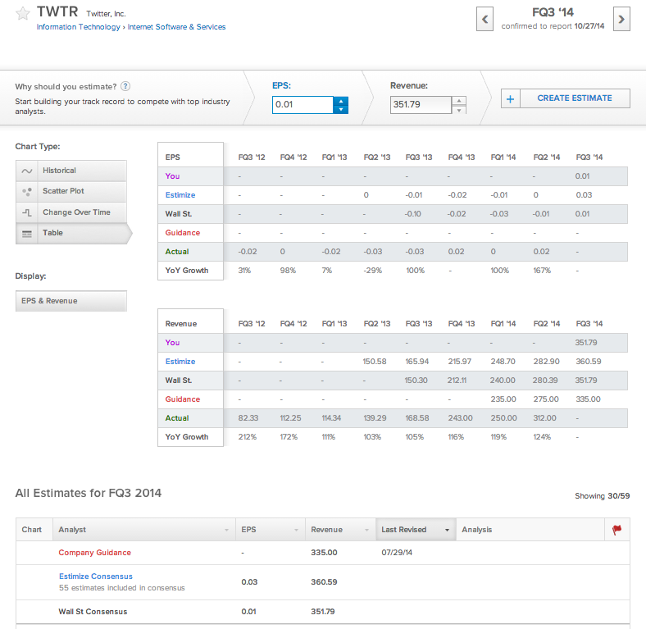Open Company Guidance row link
The image size is (646, 629).
[x=95, y=553]
